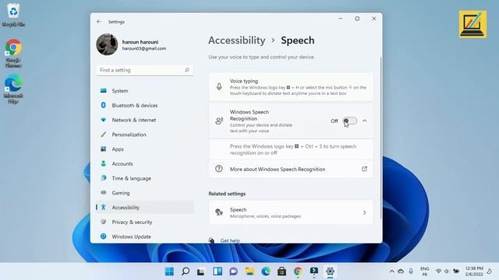499x280 pixels.
Task: Open taskbar Search
Action: click(x=186, y=271)
